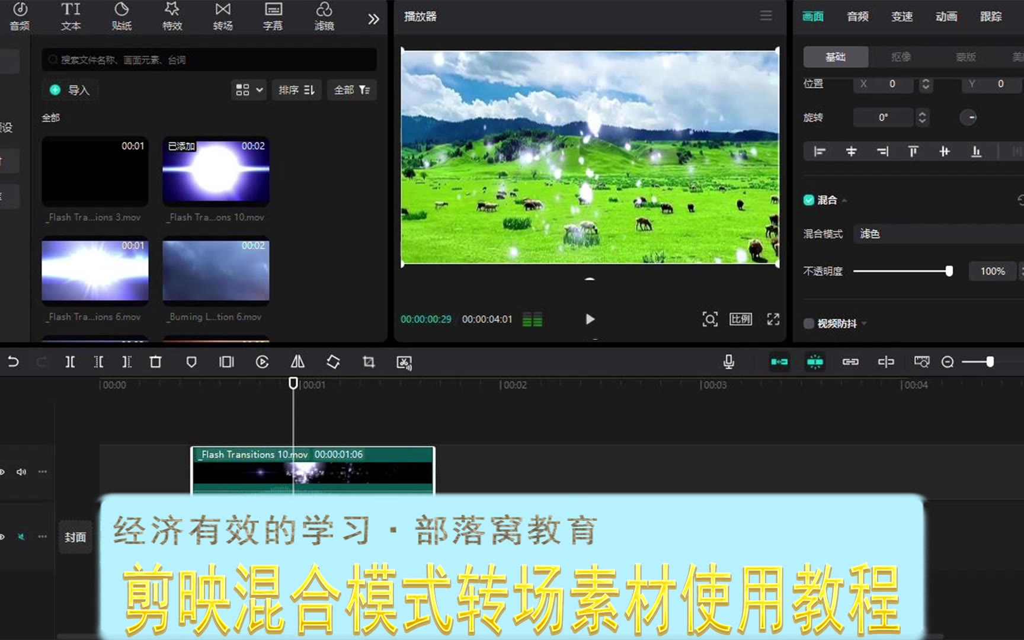Viewport: 1024px width, 640px height.
Task: Expand the hidden top toolbar tabs chevron
Action: [x=373, y=19]
